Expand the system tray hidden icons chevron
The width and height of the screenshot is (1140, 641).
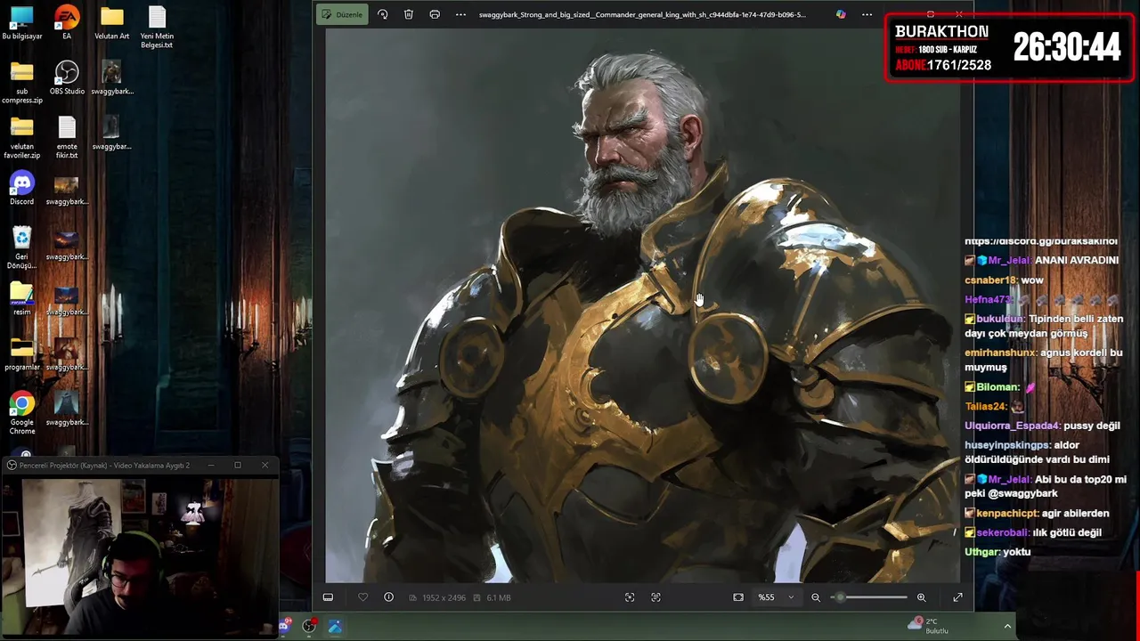(1007, 626)
